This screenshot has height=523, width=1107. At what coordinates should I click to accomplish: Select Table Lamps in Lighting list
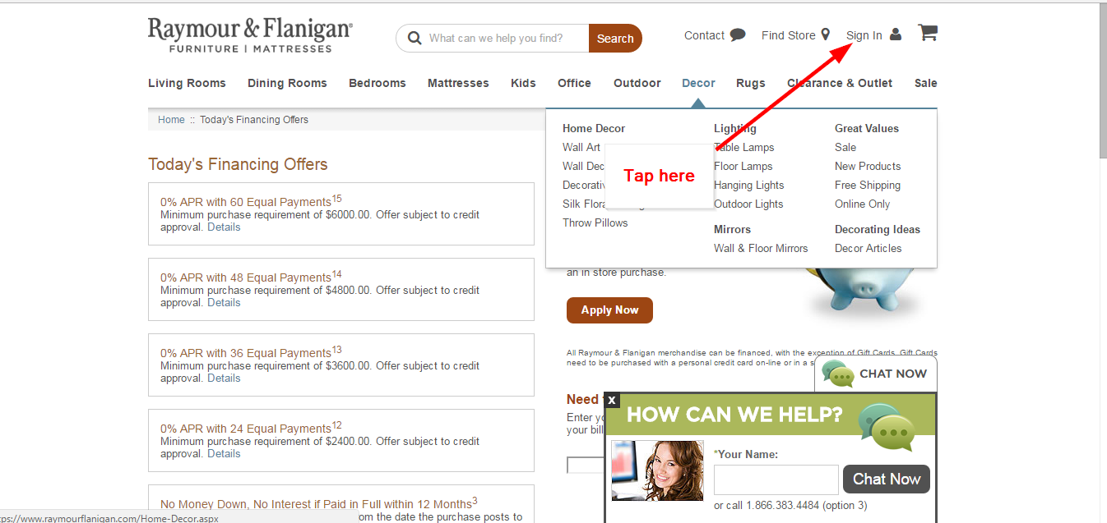tap(744, 147)
